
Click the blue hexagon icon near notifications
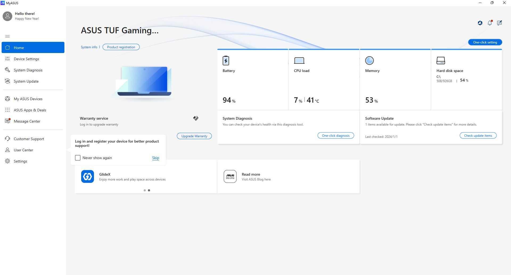[x=480, y=23]
